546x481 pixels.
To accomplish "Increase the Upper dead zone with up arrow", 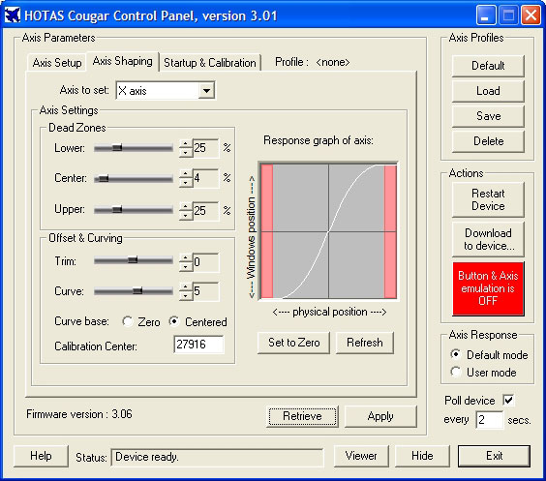I will [x=186, y=206].
